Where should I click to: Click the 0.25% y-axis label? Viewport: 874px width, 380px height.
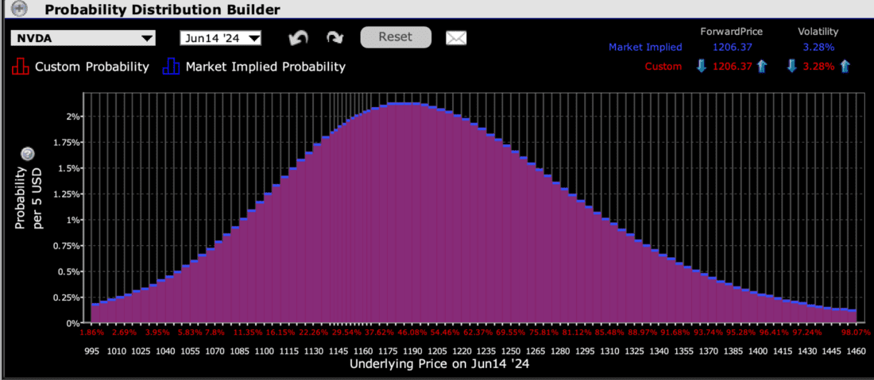[66, 297]
